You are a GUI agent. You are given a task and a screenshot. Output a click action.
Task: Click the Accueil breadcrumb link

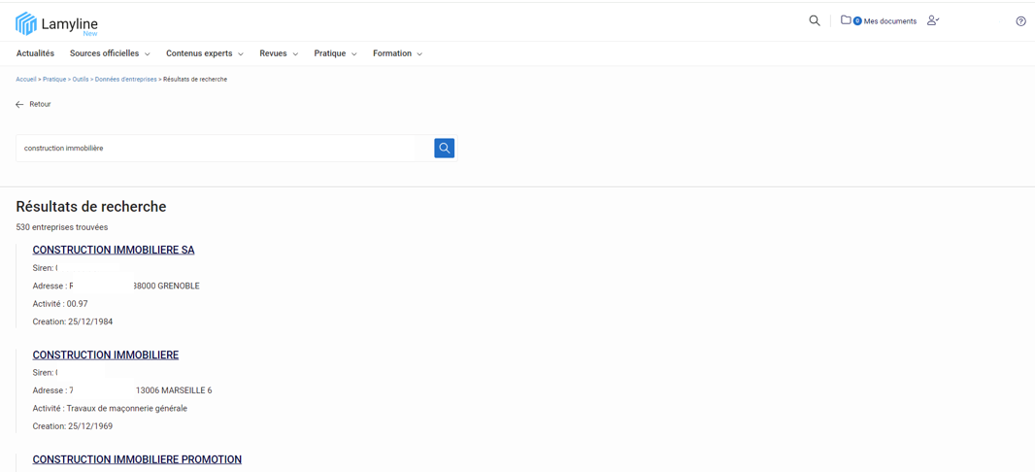[x=25, y=80]
